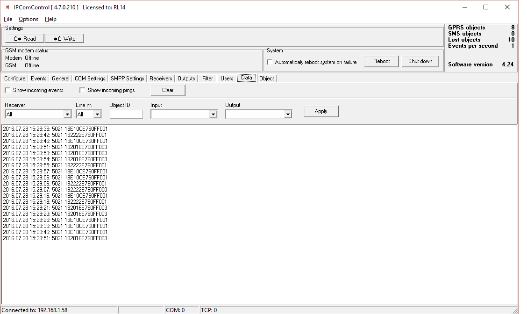Viewport: 527px width, 314px height.
Task: Toggle Show incoming pings checkbox
Action: (82, 90)
